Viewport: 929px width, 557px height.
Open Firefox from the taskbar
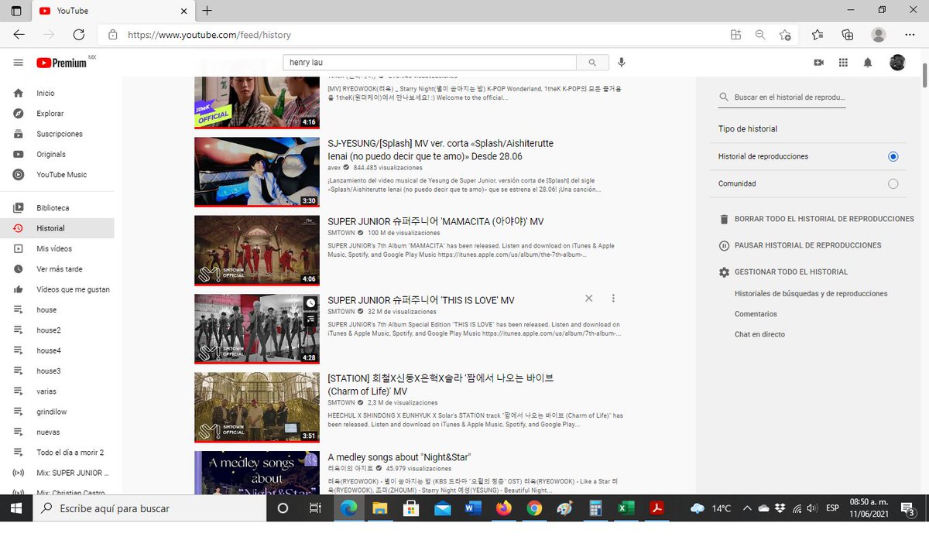click(x=504, y=508)
